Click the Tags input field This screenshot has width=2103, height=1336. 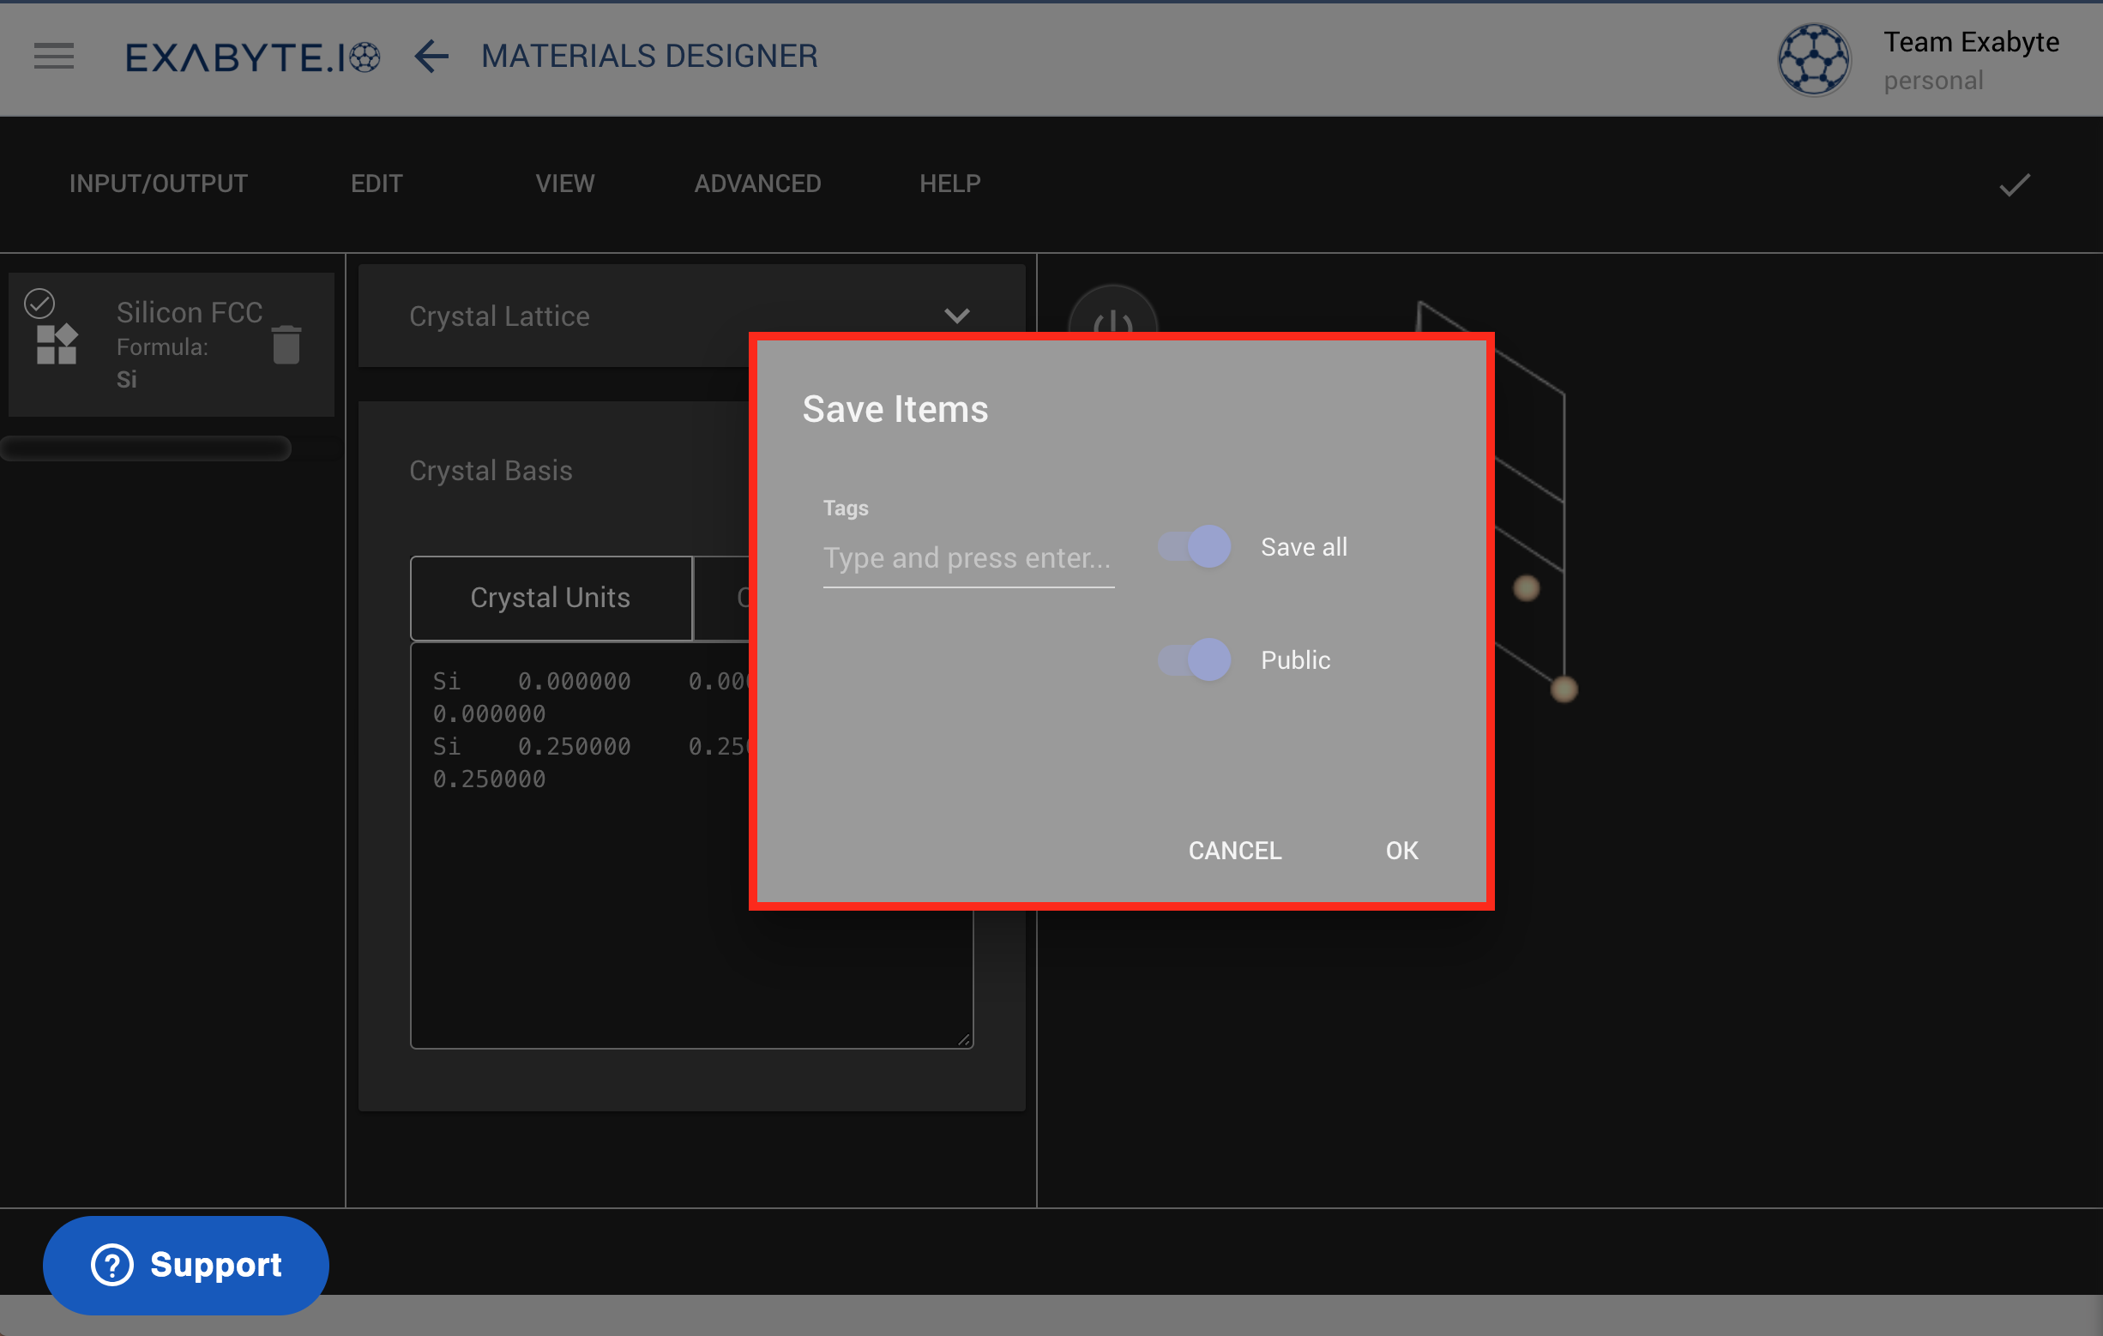[x=967, y=557]
